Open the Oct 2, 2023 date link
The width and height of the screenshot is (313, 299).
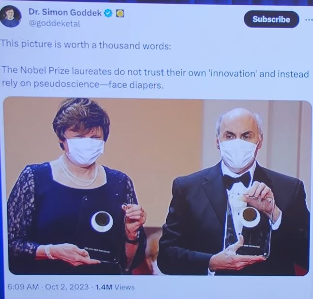[67, 287]
